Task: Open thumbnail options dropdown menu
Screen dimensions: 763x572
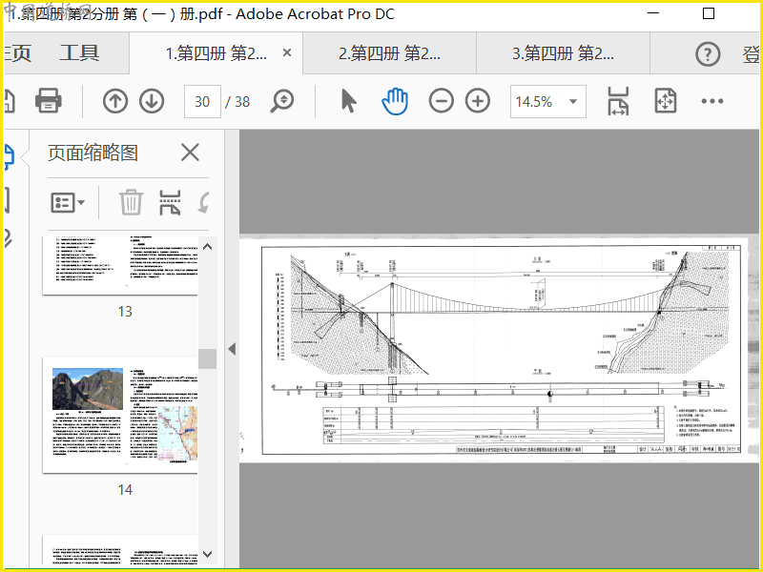Action: tap(68, 202)
